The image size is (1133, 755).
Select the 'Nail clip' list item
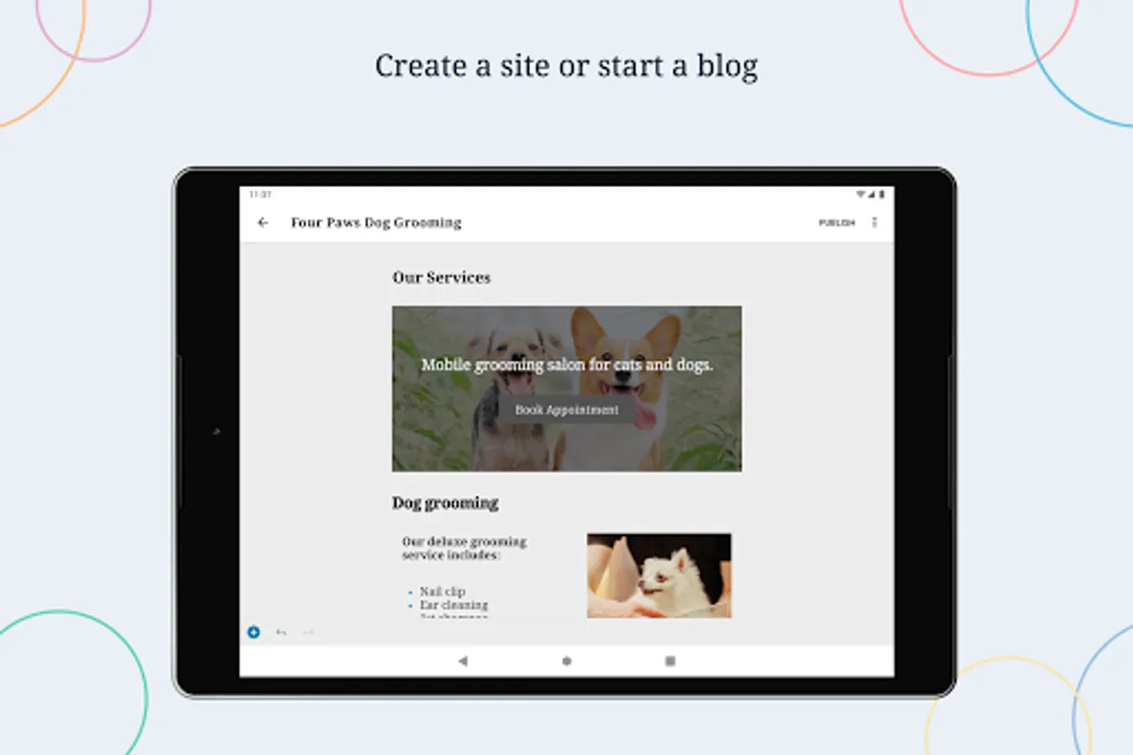(442, 591)
